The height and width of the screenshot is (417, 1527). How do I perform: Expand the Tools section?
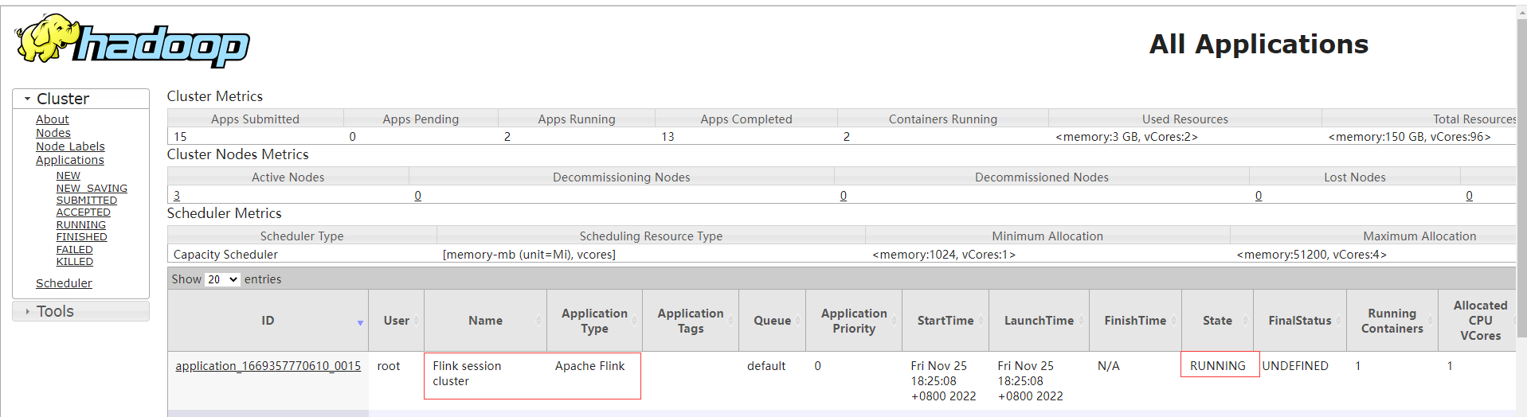tap(80, 311)
